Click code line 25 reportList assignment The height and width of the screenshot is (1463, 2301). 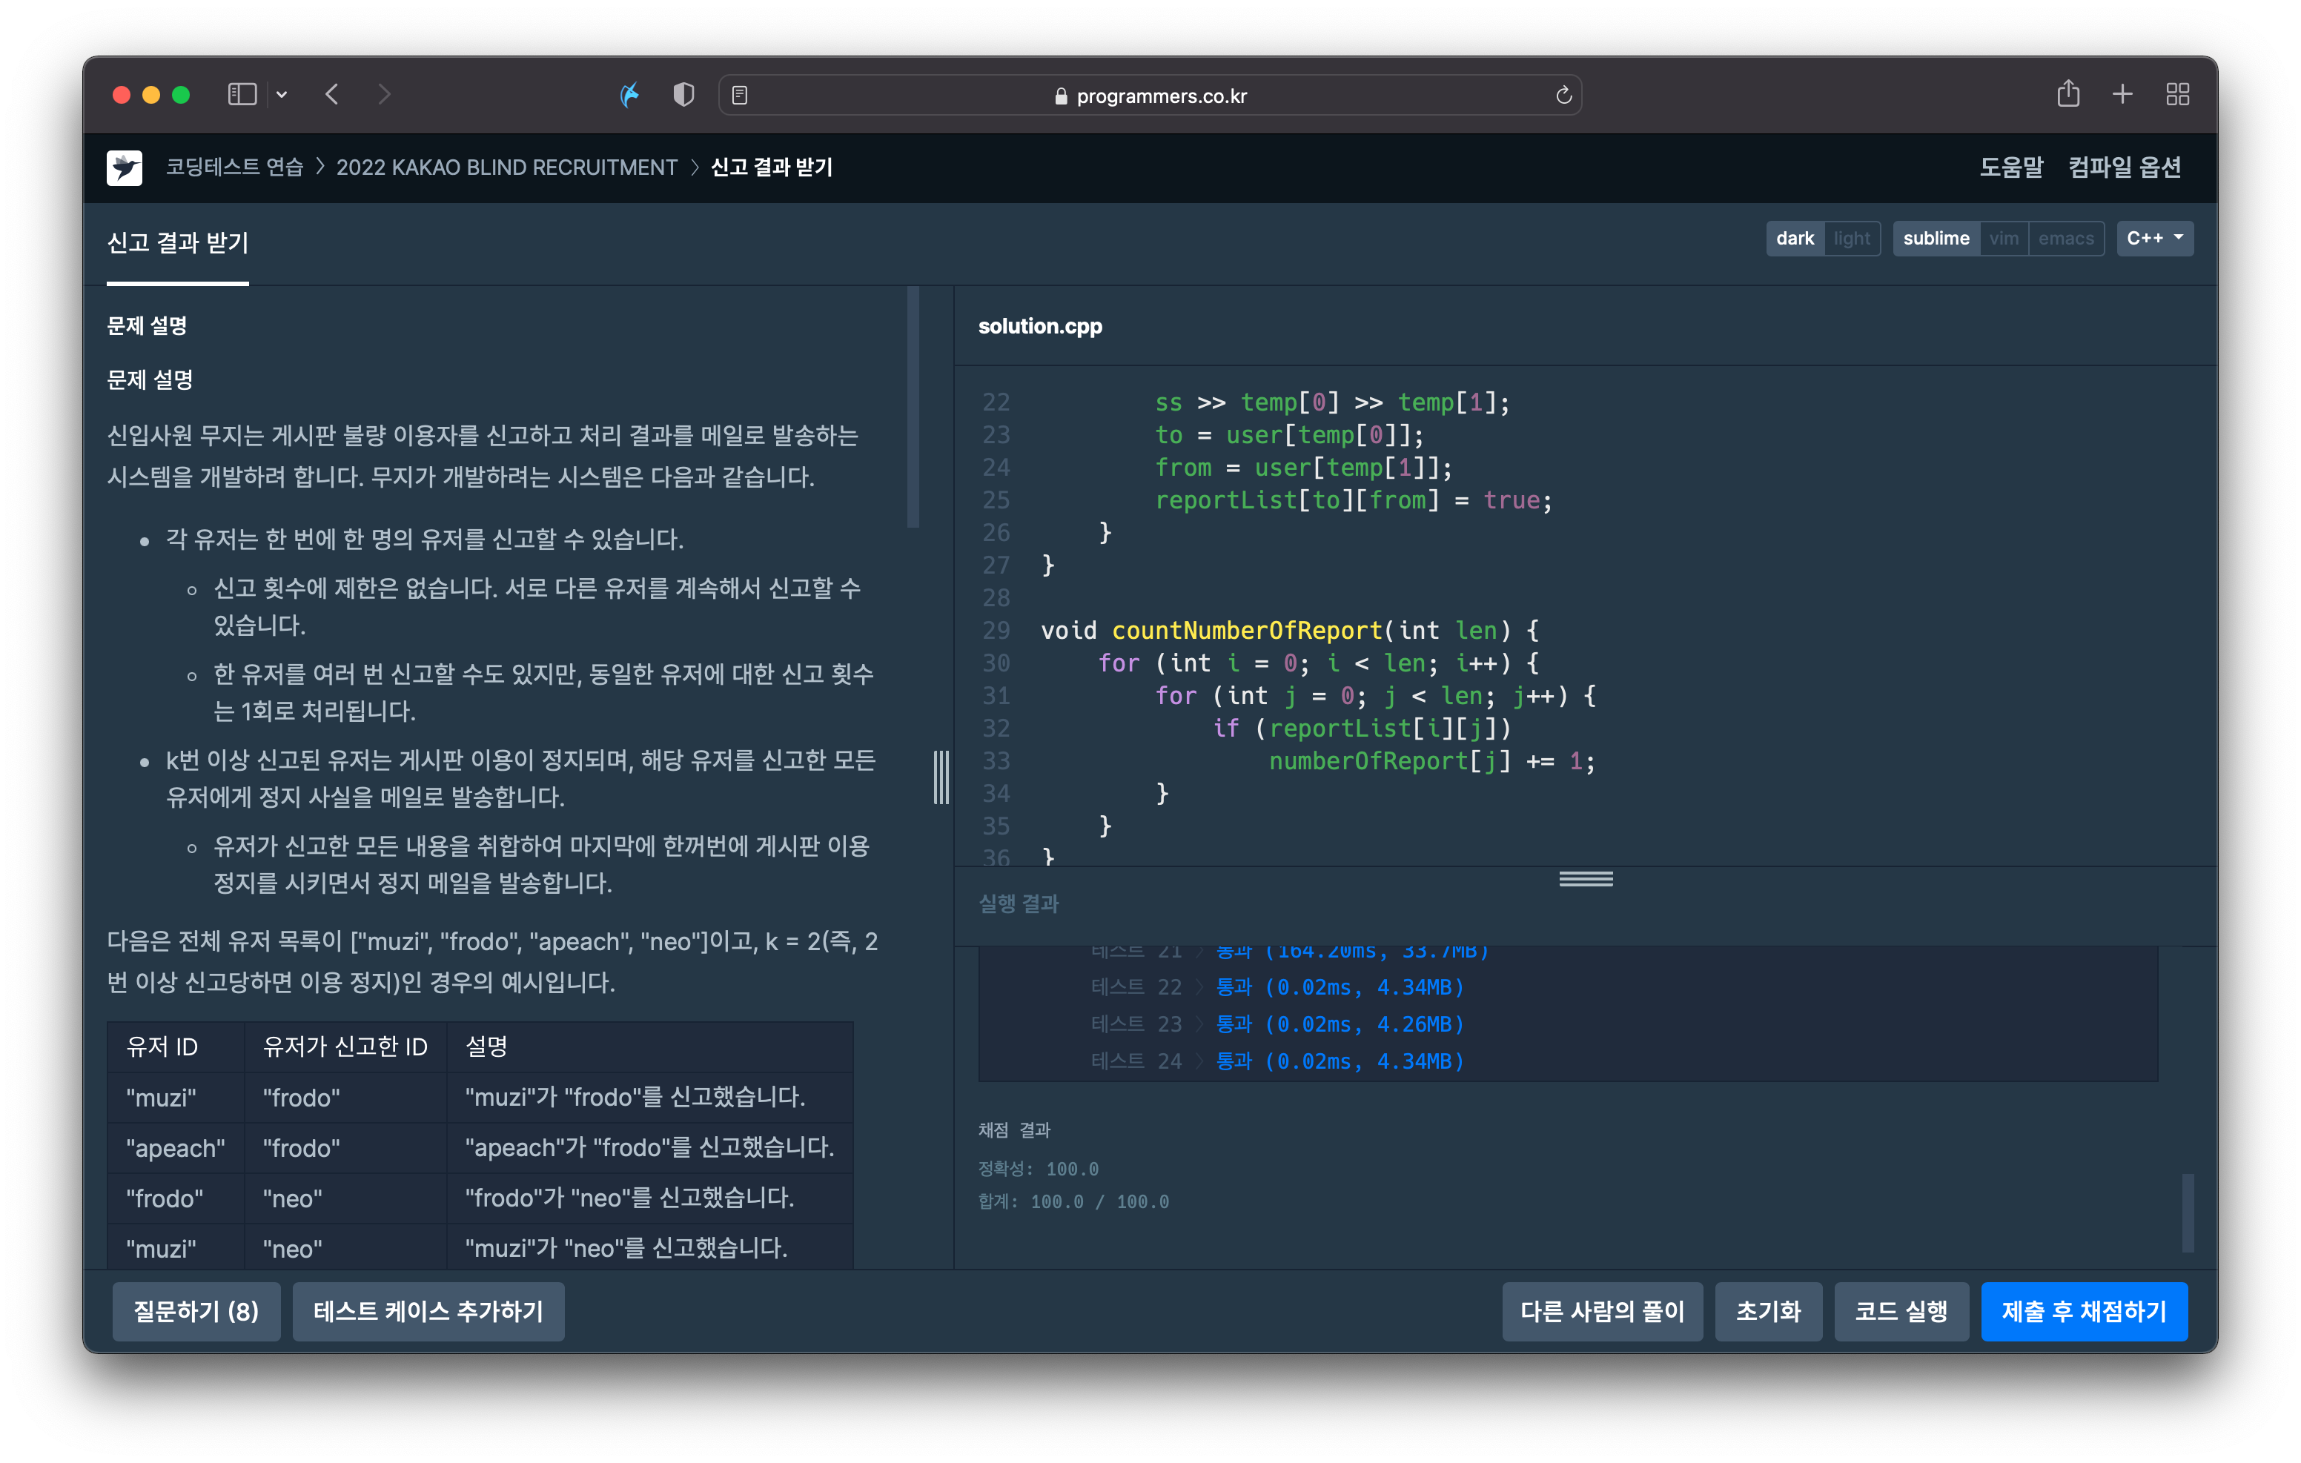[1354, 500]
